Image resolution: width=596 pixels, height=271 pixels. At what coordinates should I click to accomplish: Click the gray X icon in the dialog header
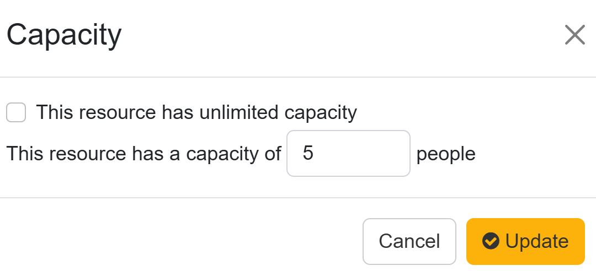click(x=574, y=35)
